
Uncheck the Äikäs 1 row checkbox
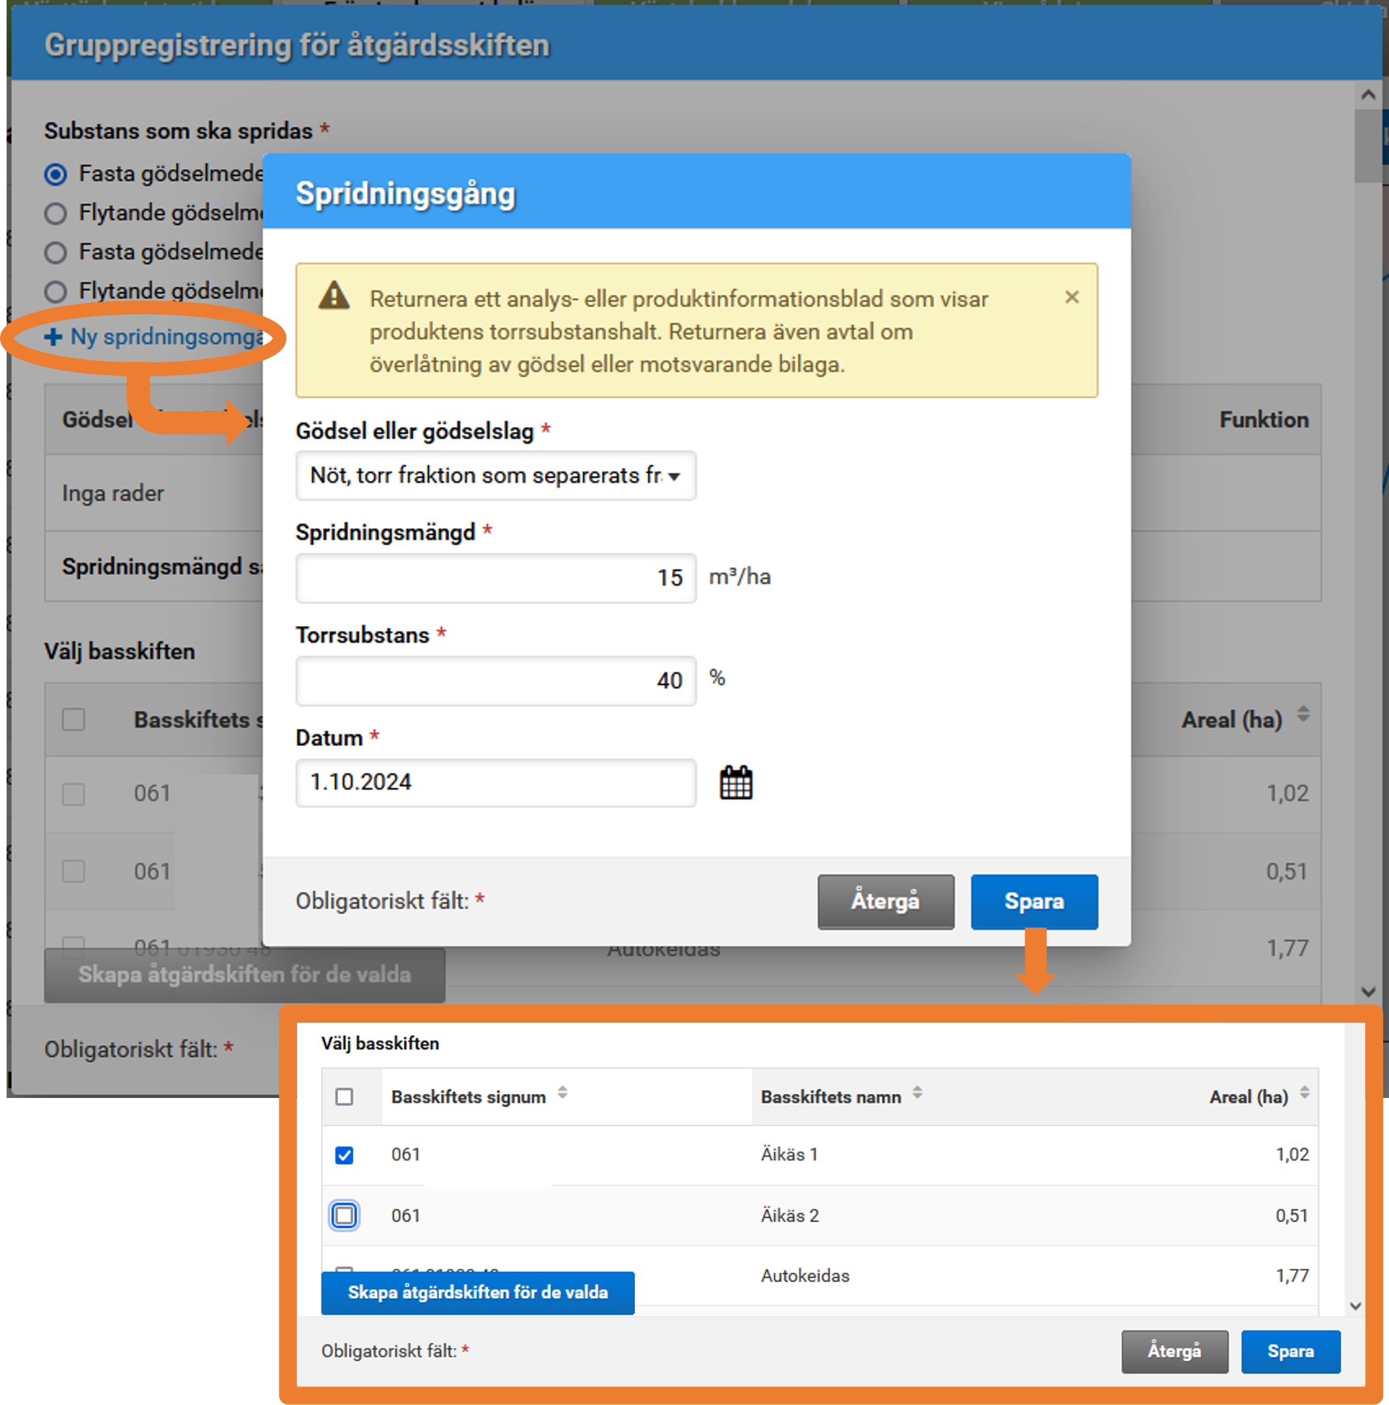(x=344, y=1155)
